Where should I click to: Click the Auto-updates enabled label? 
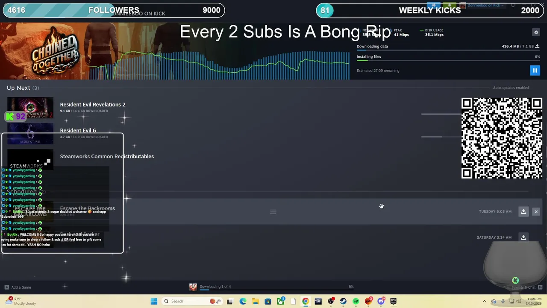click(x=511, y=88)
